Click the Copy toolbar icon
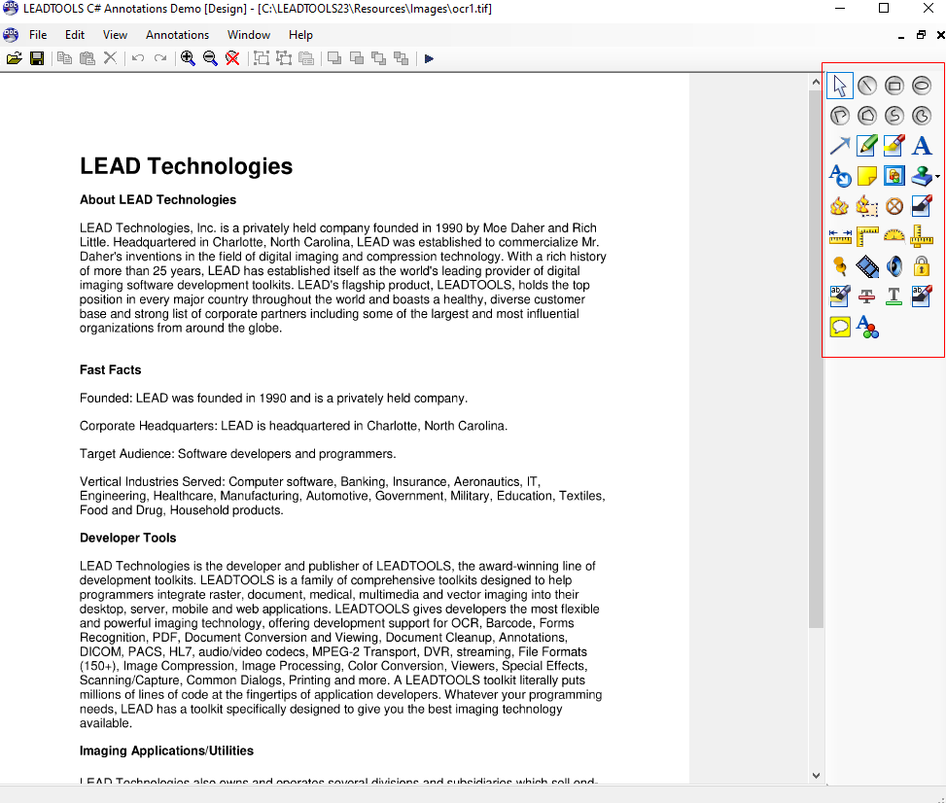Image resolution: width=946 pixels, height=803 pixels. coord(64,58)
